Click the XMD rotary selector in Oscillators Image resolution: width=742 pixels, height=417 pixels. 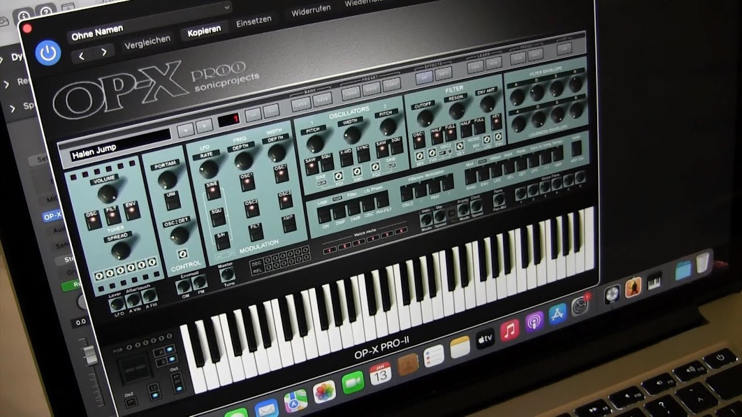(x=358, y=171)
